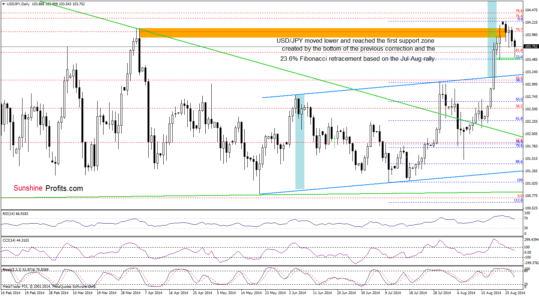
Task: Click the current price label 103.752
Action: (x=531, y=47)
